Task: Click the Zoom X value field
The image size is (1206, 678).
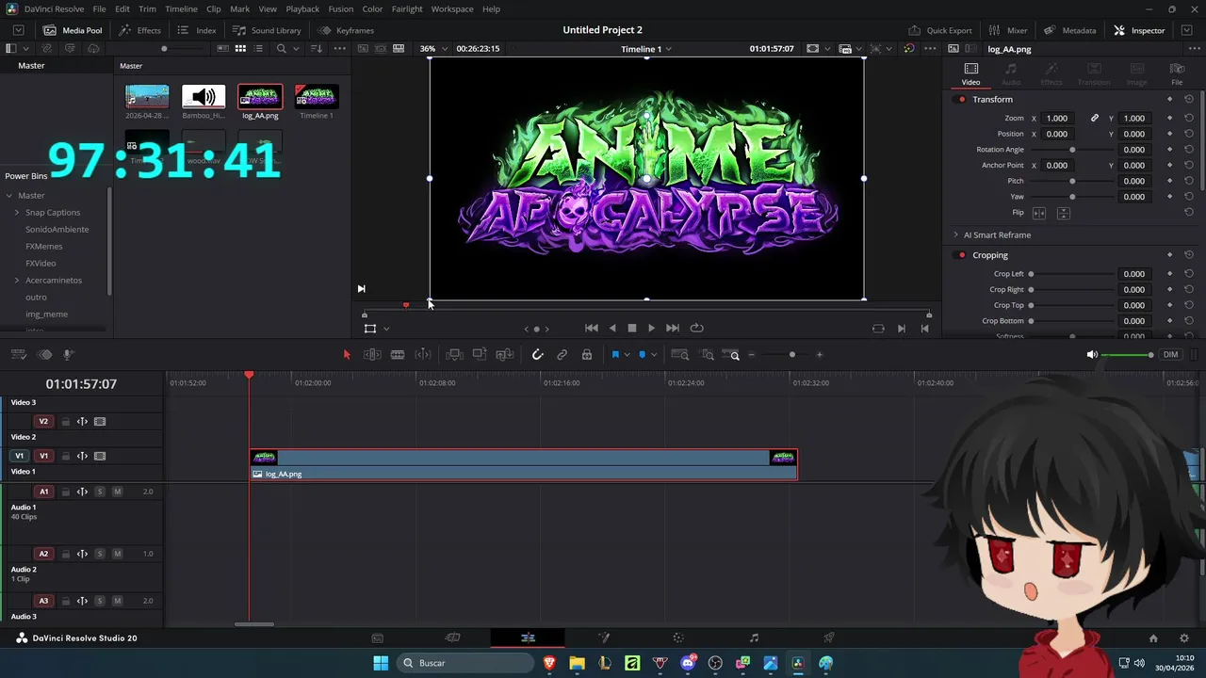Action: [x=1057, y=119]
